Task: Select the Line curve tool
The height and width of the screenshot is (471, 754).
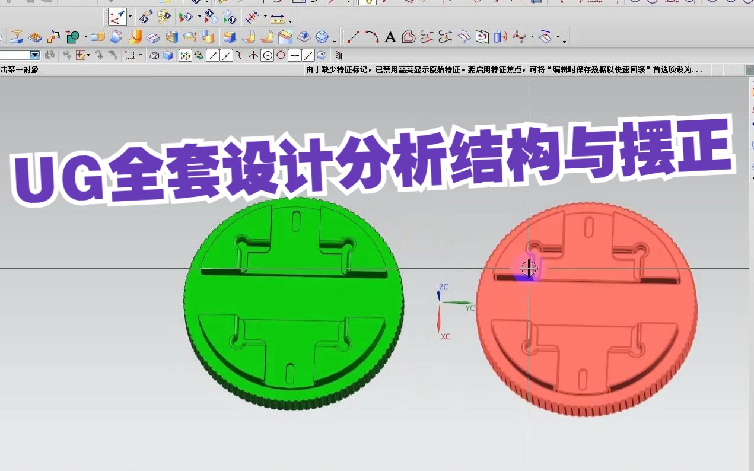Action: click(x=353, y=37)
